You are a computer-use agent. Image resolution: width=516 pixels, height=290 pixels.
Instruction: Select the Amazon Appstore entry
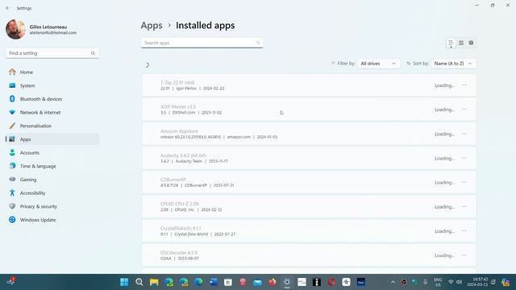(x=309, y=134)
